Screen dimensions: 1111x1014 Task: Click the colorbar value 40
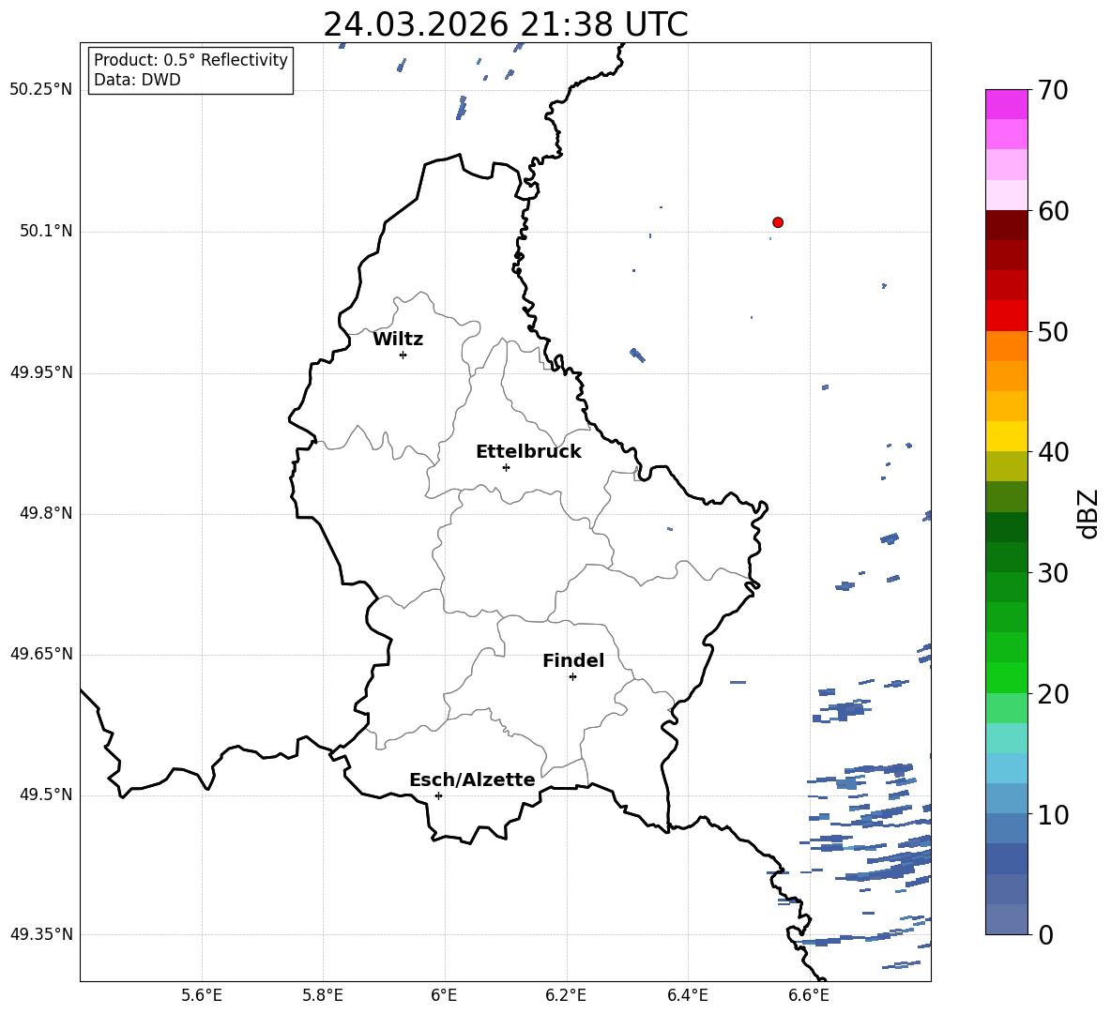(1053, 452)
